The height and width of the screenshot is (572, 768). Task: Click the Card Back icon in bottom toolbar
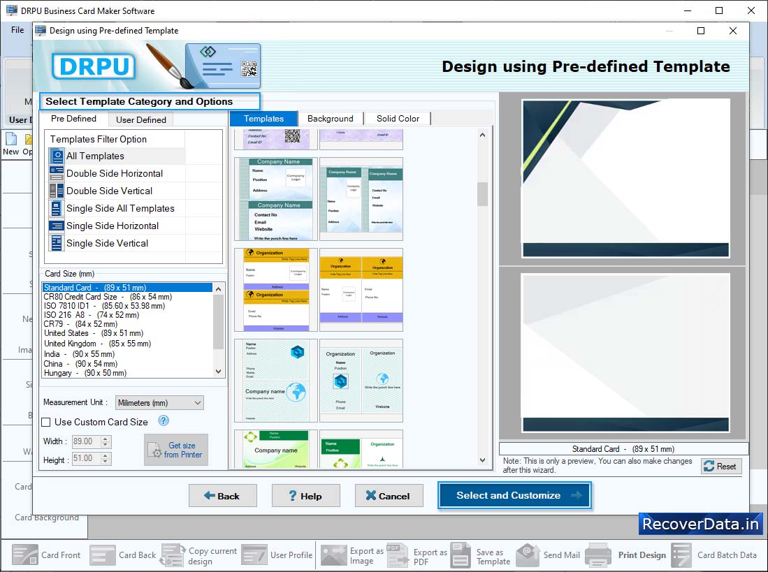pyautogui.click(x=103, y=555)
